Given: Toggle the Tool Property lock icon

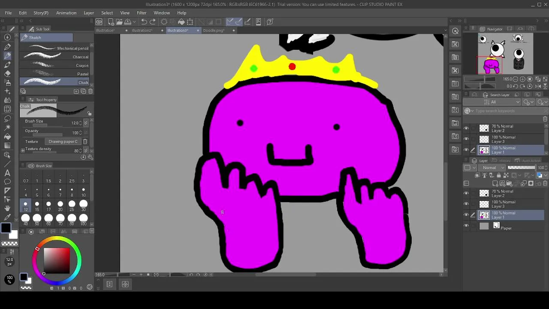Looking at the screenshot, I should point(89,114).
